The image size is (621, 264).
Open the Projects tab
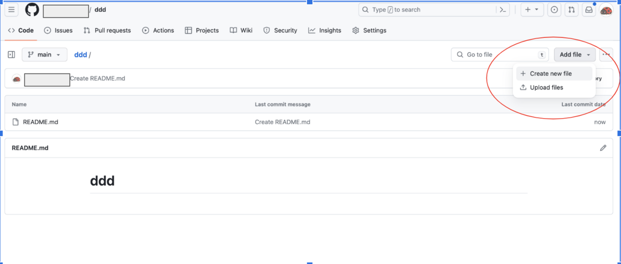tap(202, 31)
